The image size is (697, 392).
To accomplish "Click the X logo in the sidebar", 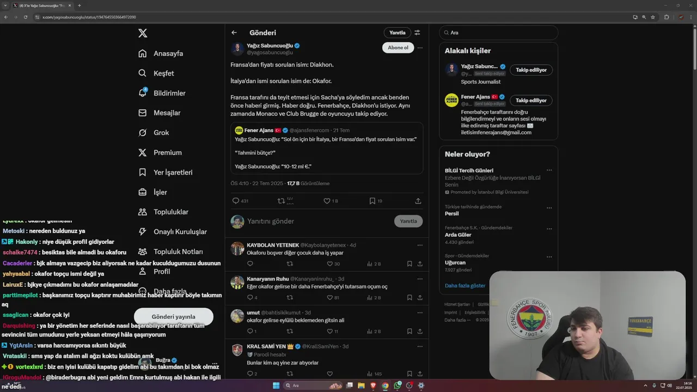I will coord(143,33).
